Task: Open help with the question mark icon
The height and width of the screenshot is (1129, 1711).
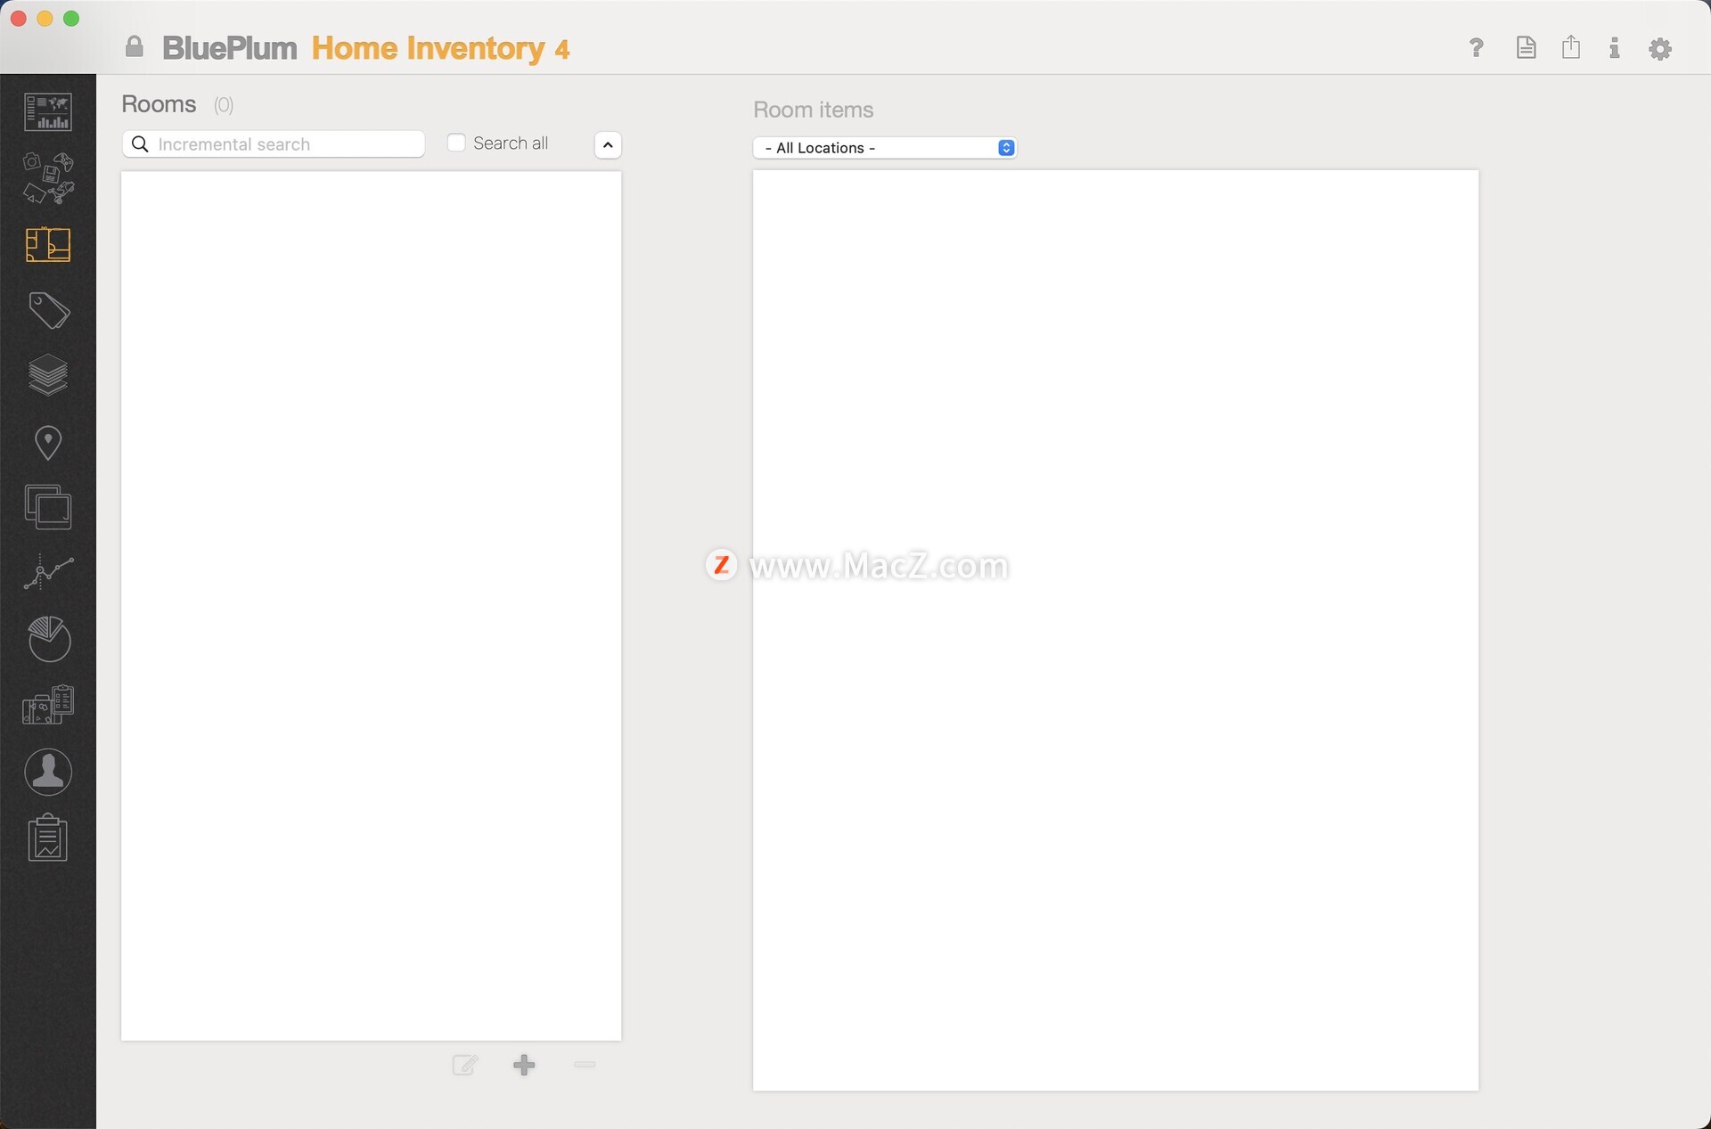Action: click(x=1477, y=47)
